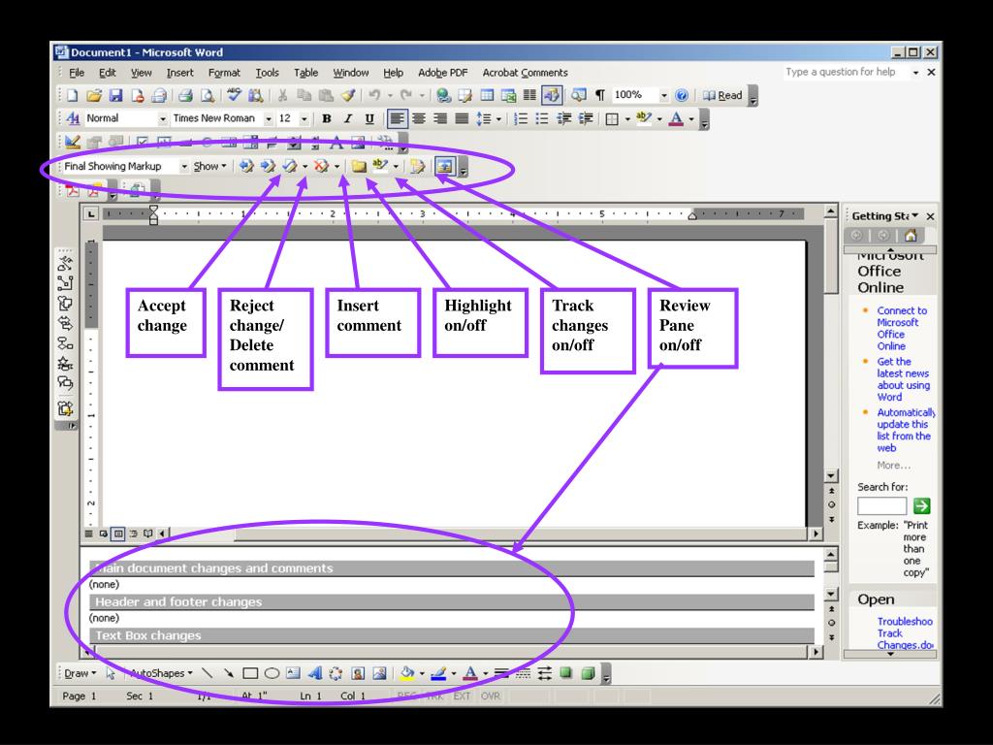Screen dimensions: 993x745
Task: Toggle Italic formatting
Action: coord(348,118)
